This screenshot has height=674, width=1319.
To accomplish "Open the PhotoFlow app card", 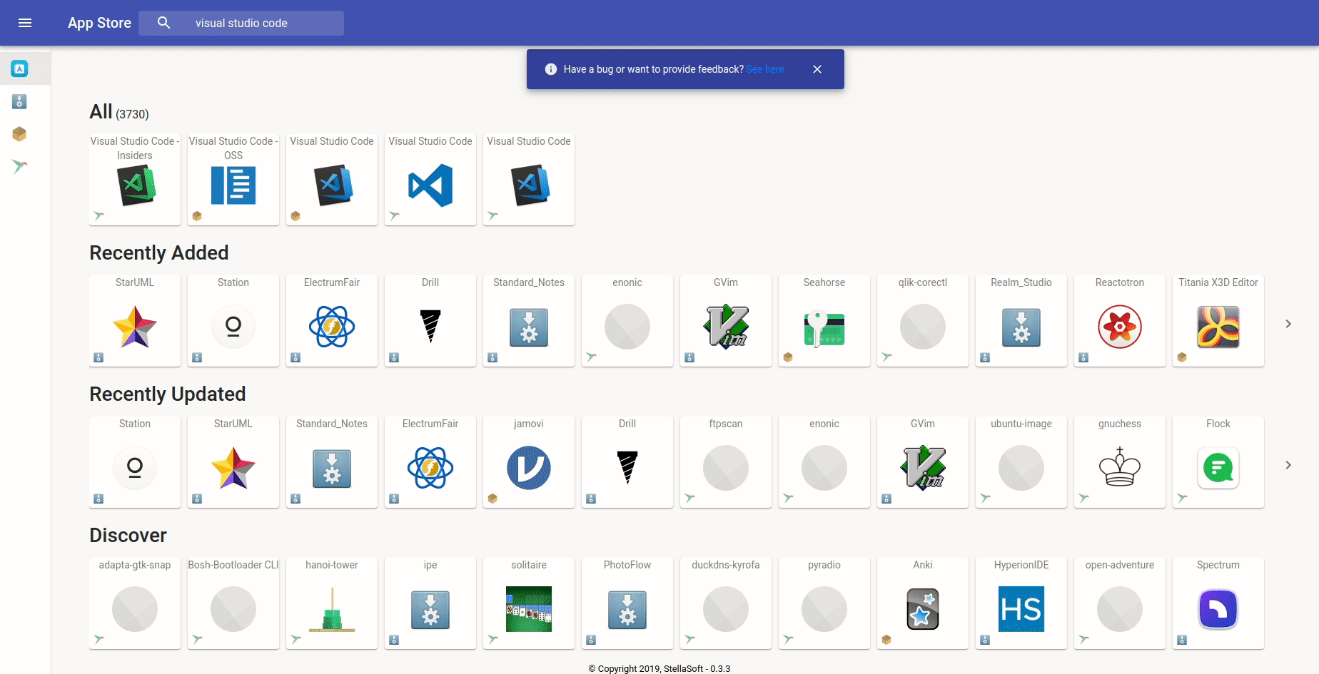I will point(627,603).
